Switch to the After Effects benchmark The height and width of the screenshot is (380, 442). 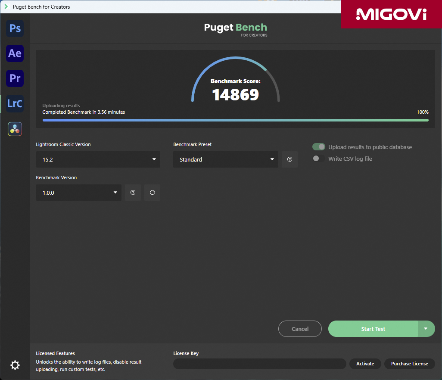(x=15, y=53)
